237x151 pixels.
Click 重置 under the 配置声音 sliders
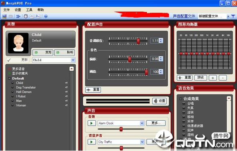93,90
